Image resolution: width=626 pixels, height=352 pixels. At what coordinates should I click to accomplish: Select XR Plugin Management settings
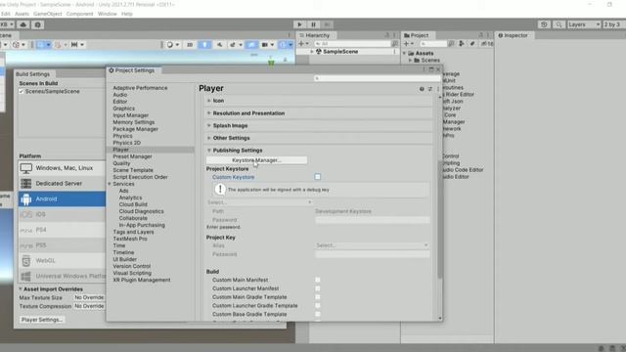141,281
